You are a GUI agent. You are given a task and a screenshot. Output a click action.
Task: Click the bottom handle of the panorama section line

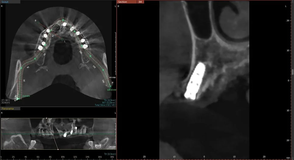58,149
